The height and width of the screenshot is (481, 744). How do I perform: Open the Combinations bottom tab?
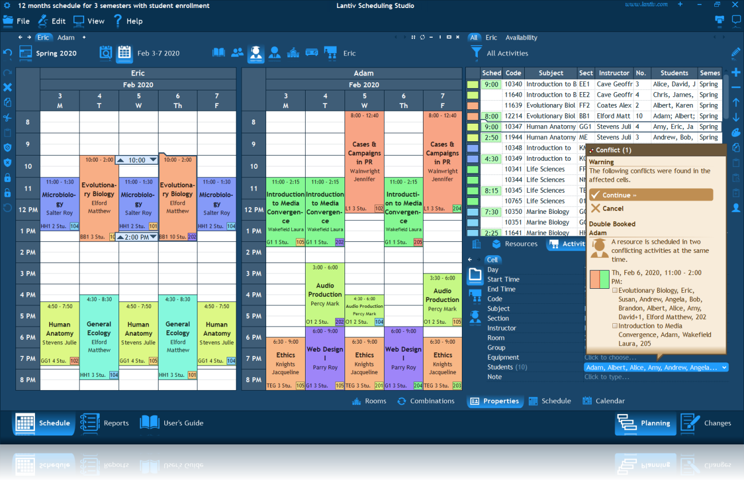point(426,401)
